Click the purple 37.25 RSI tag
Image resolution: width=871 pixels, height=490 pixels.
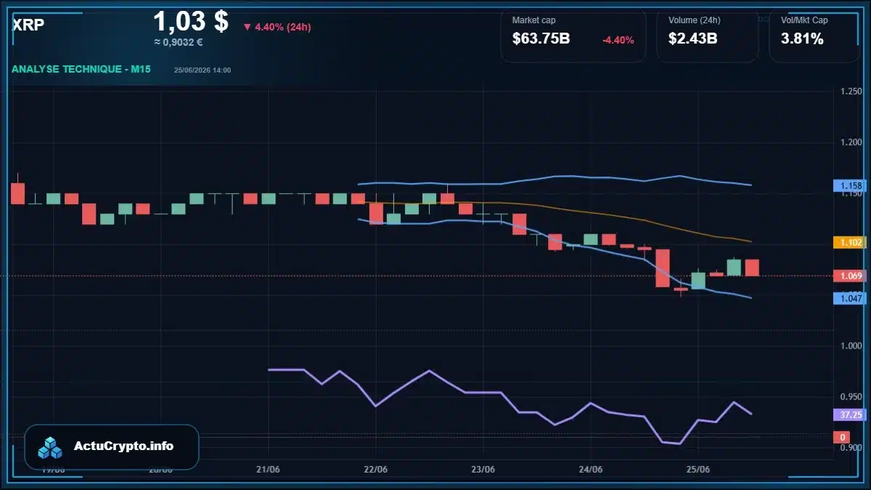click(x=850, y=415)
